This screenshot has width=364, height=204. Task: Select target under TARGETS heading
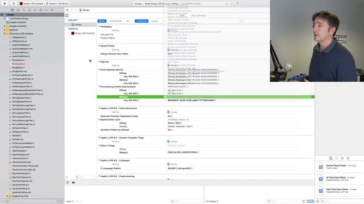[x=82, y=33]
